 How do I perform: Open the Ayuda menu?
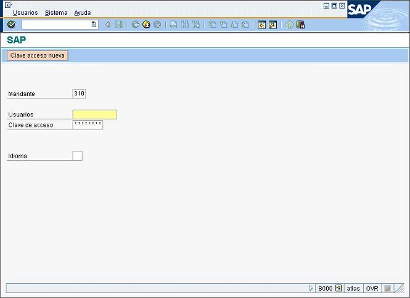tap(83, 12)
